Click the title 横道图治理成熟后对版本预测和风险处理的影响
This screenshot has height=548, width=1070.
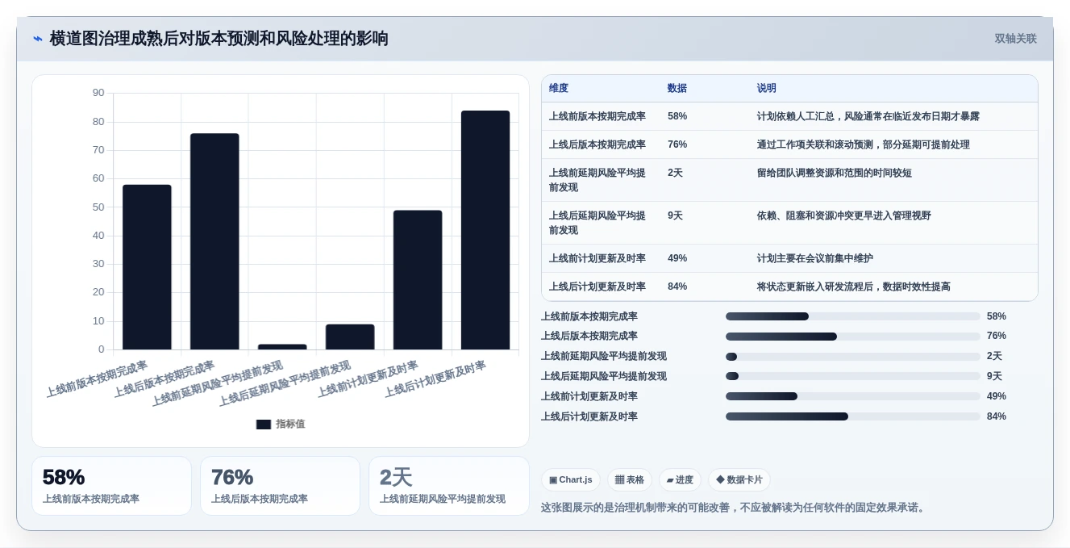pyautogui.click(x=219, y=39)
